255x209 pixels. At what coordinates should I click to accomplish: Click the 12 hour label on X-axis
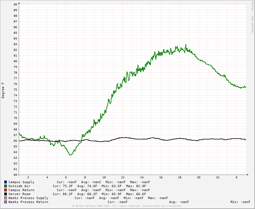(x=123, y=177)
